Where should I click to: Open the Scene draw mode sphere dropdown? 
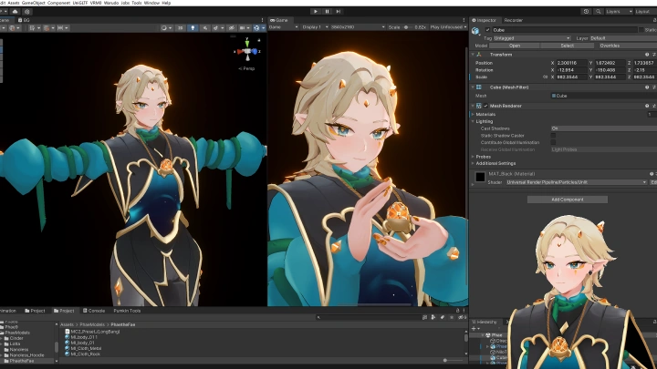point(166,28)
